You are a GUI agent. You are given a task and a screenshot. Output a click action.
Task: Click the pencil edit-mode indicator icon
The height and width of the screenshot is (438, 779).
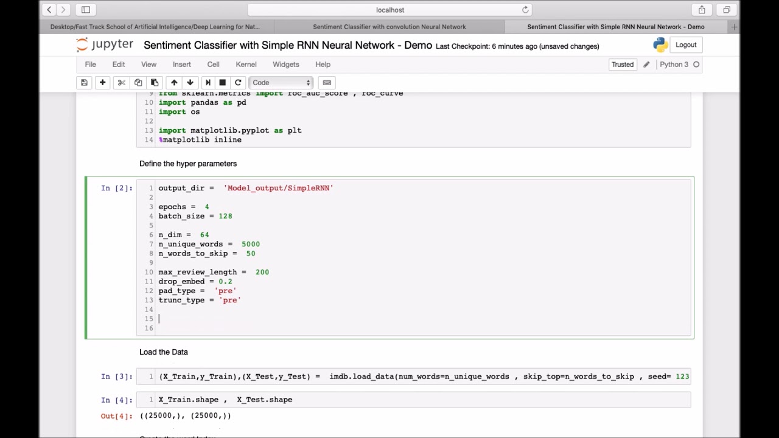646,64
